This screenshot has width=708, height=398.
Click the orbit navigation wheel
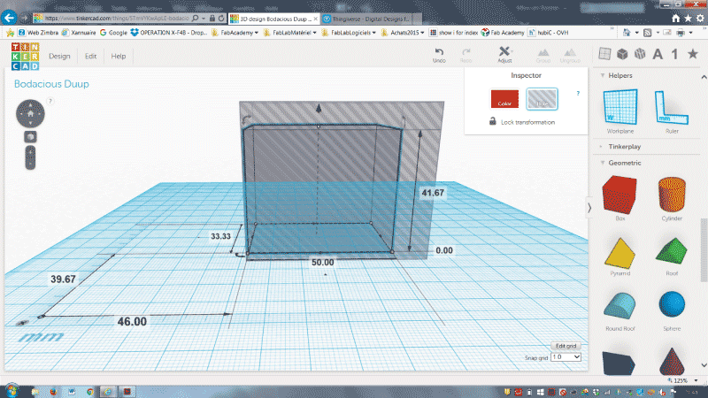point(30,114)
